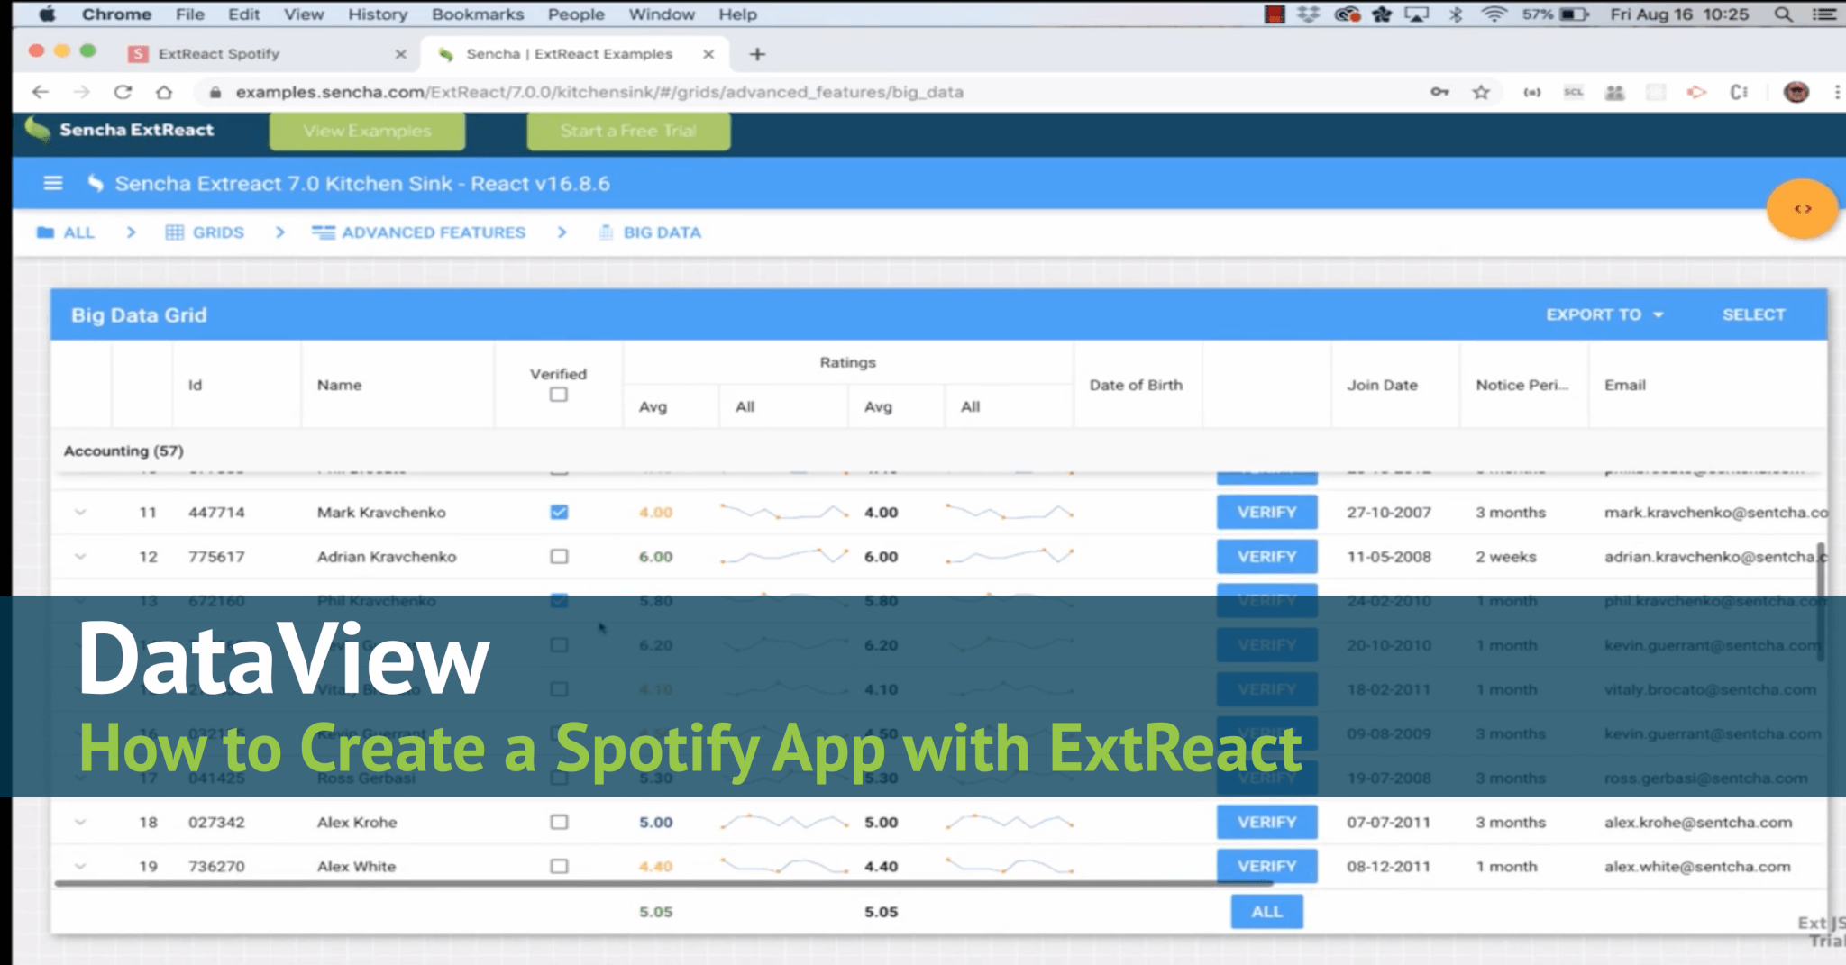Open Bluetooth menu bar icon

[1456, 14]
